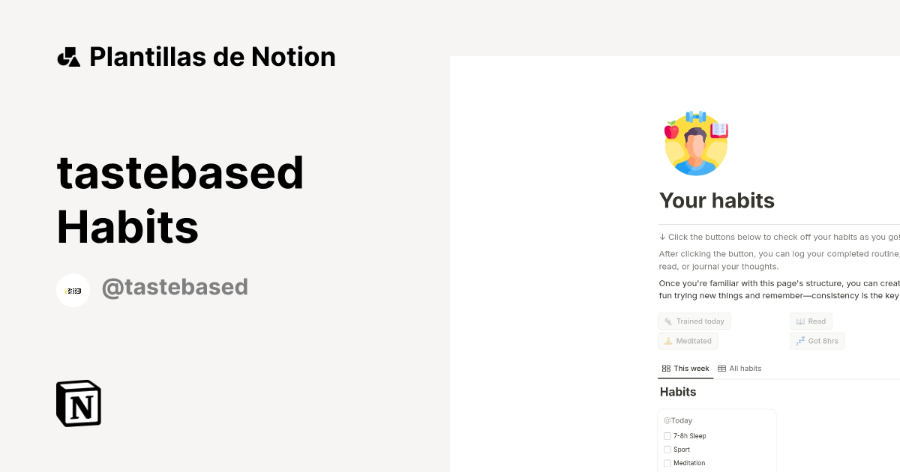Click the table view icon next to All habits
This screenshot has height=472, width=900.
tap(721, 368)
